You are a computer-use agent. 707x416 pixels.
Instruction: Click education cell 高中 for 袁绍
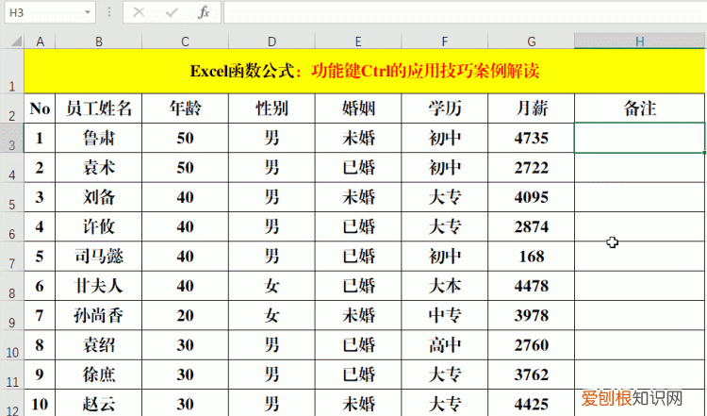click(x=445, y=345)
